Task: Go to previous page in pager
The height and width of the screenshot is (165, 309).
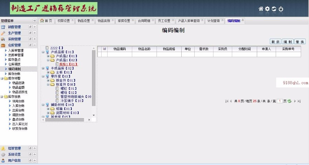Action: tap(231, 101)
